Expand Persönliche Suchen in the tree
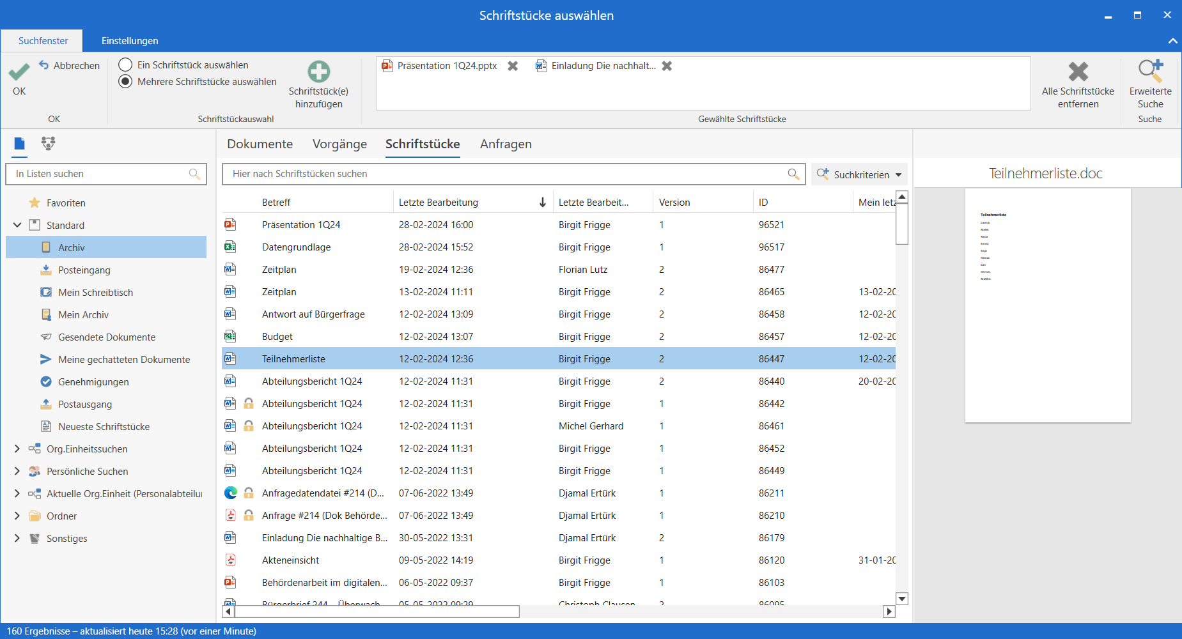 (17, 471)
